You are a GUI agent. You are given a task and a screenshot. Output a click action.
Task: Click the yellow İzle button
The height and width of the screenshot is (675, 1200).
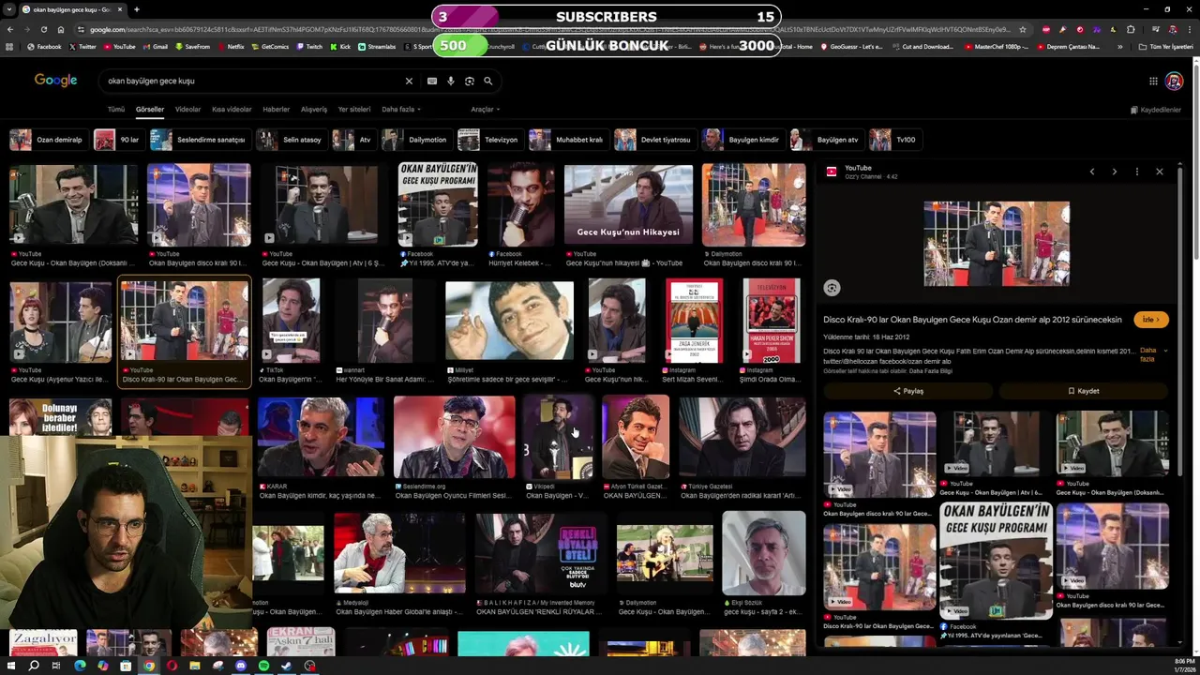click(x=1151, y=320)
